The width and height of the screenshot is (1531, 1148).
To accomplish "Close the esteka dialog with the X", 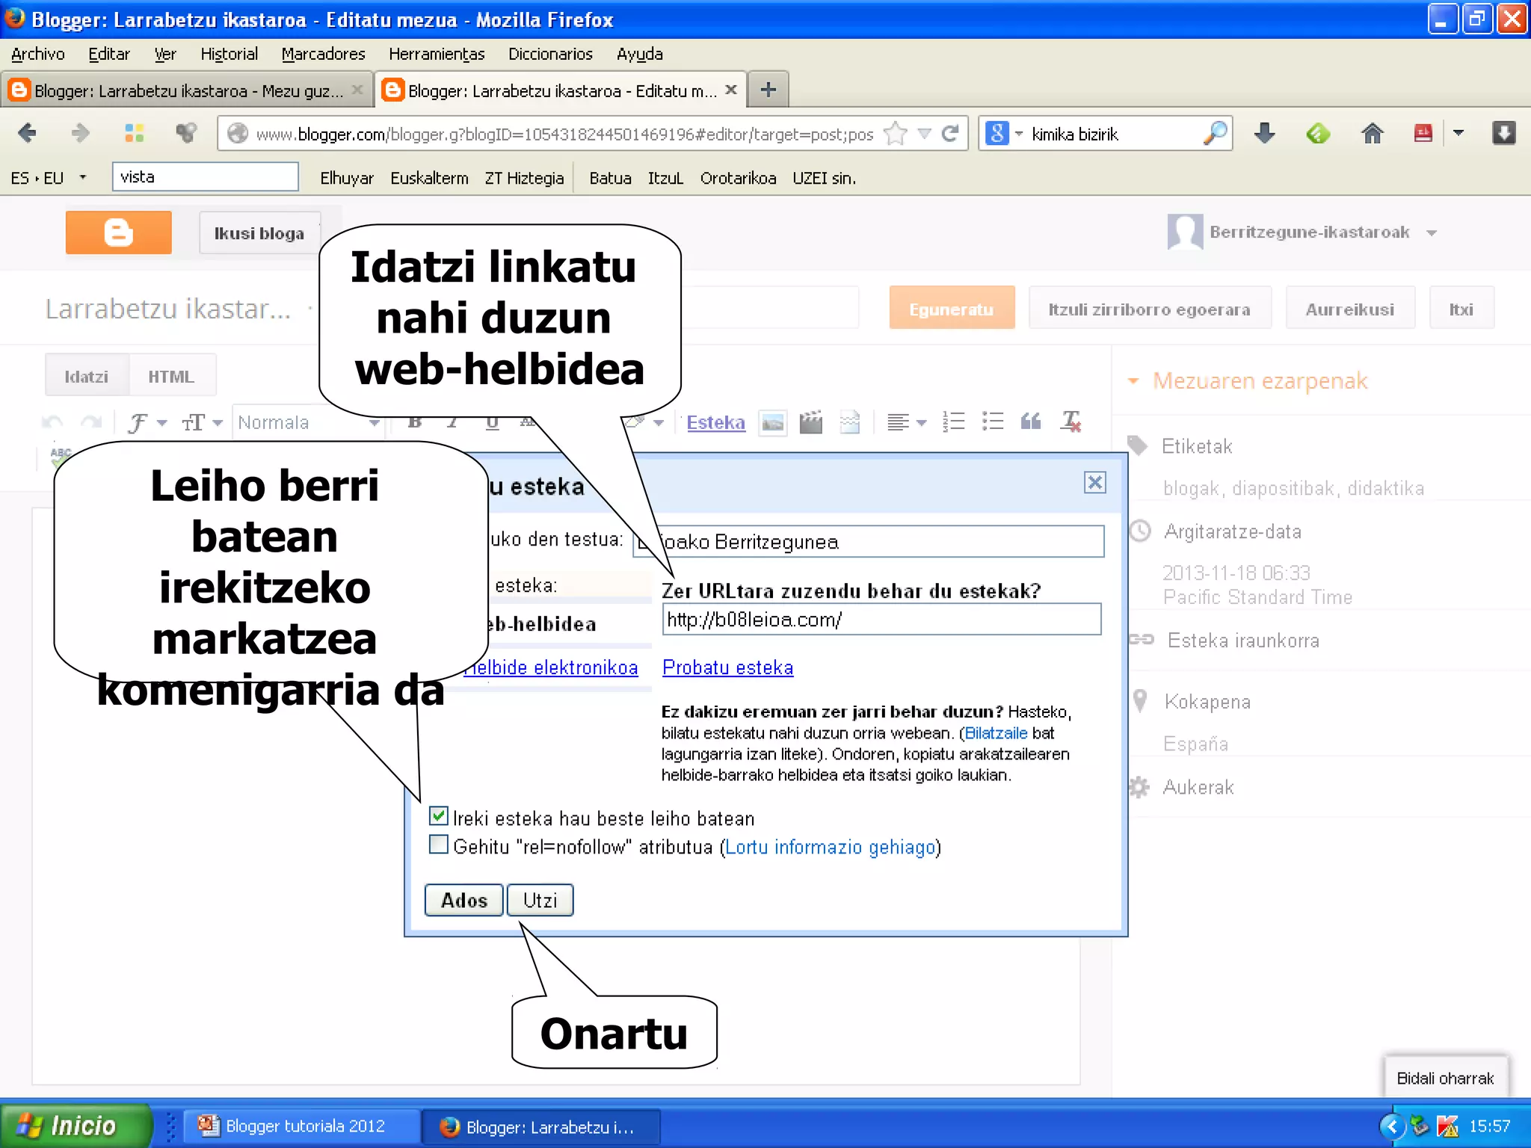I will pyautogui.click(x=1095, y=483).
